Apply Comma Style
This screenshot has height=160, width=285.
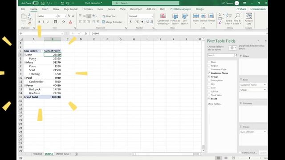pyautogui.click(x=142, y=22)
